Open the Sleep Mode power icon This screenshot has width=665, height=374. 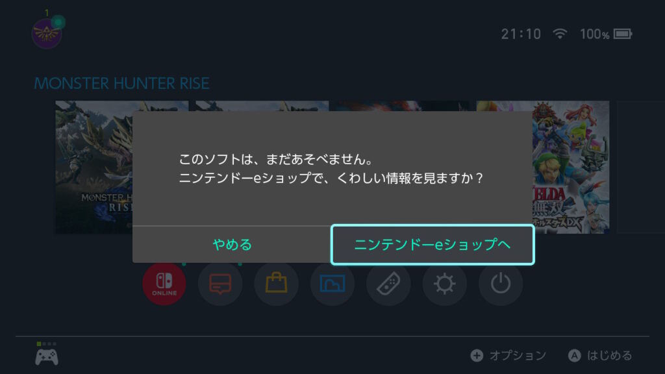(x=501, y=283)
